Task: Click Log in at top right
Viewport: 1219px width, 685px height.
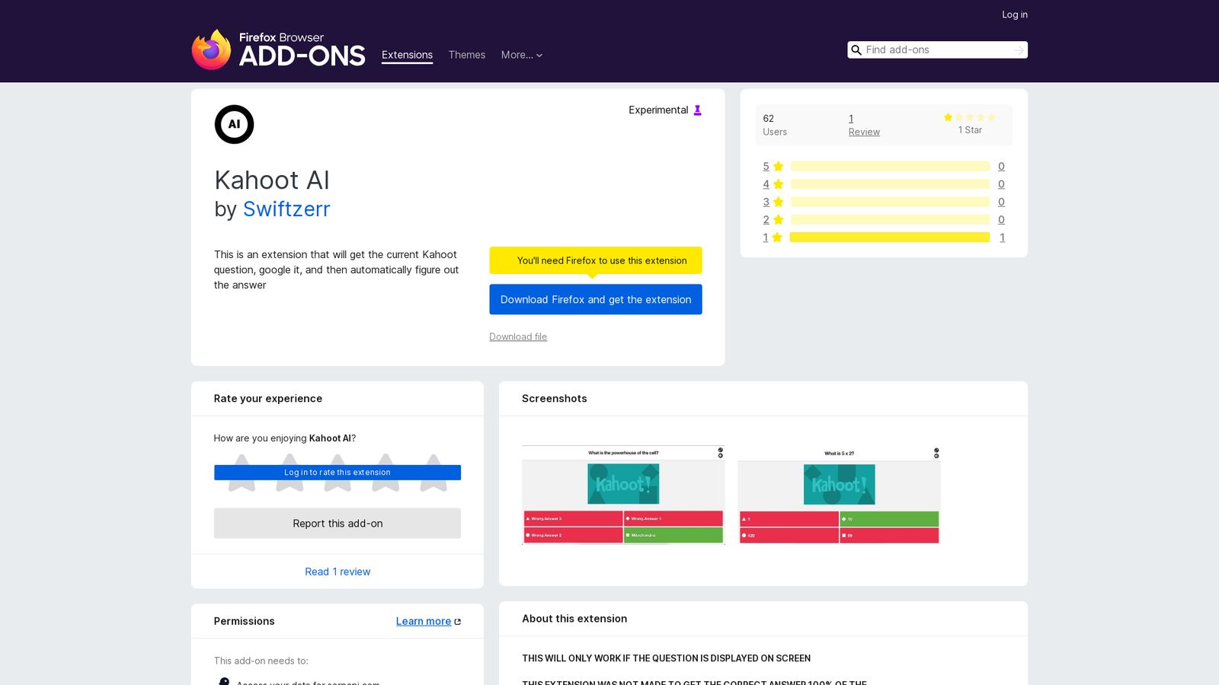Action: point(1015,14)
